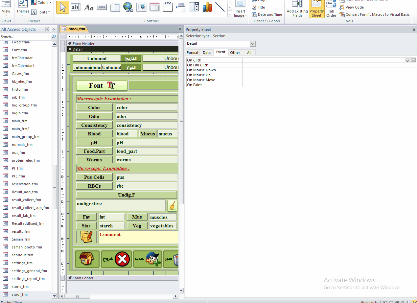Choose the Label (Aa) control
Image resolution: width=417 pixels, height=303 pixels.
[89, 7]
